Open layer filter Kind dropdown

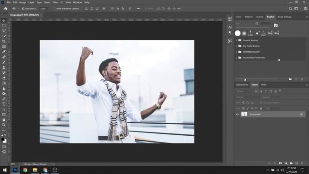pos(245,91)
